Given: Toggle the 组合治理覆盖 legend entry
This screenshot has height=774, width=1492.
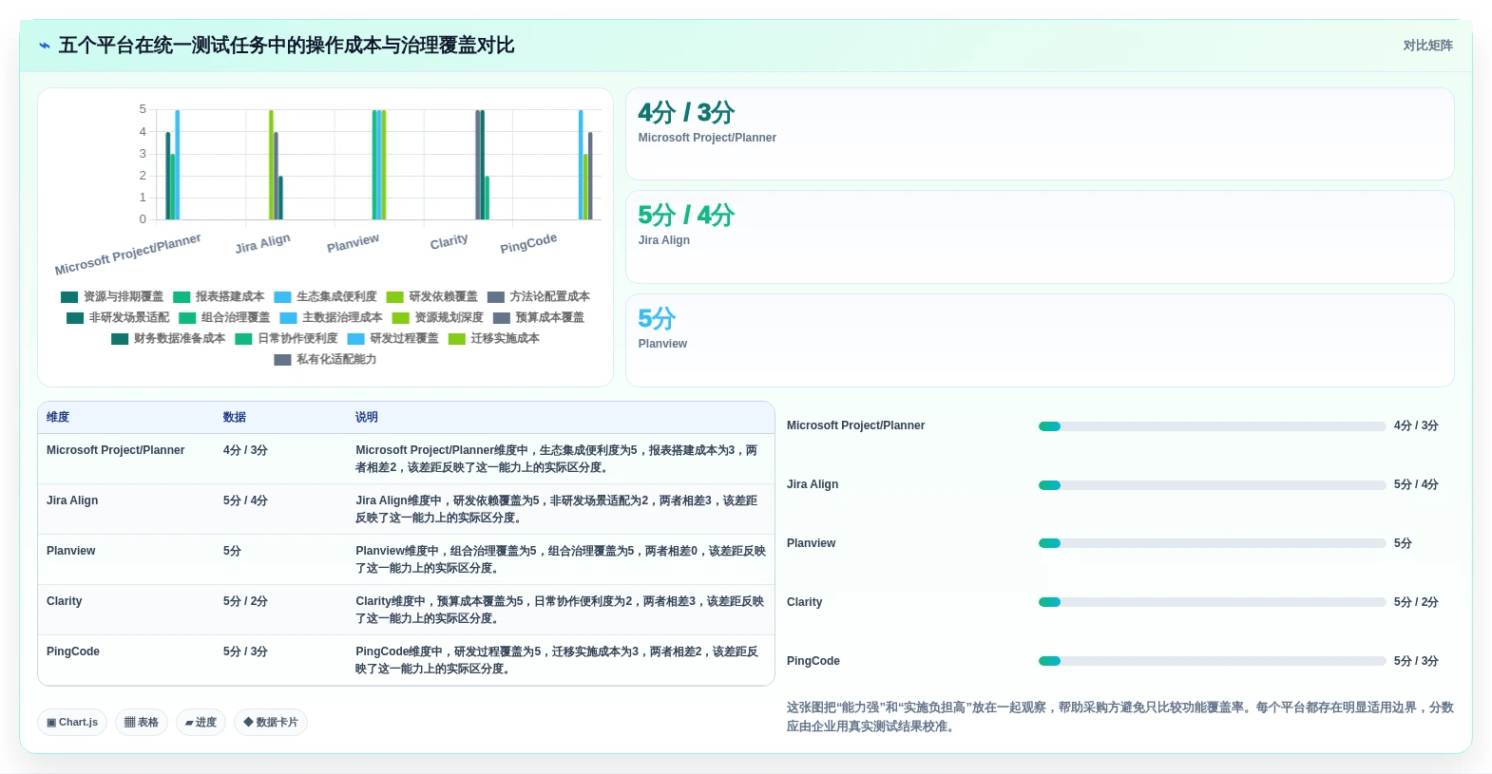Looking at the screenshot, I should 224,318.
